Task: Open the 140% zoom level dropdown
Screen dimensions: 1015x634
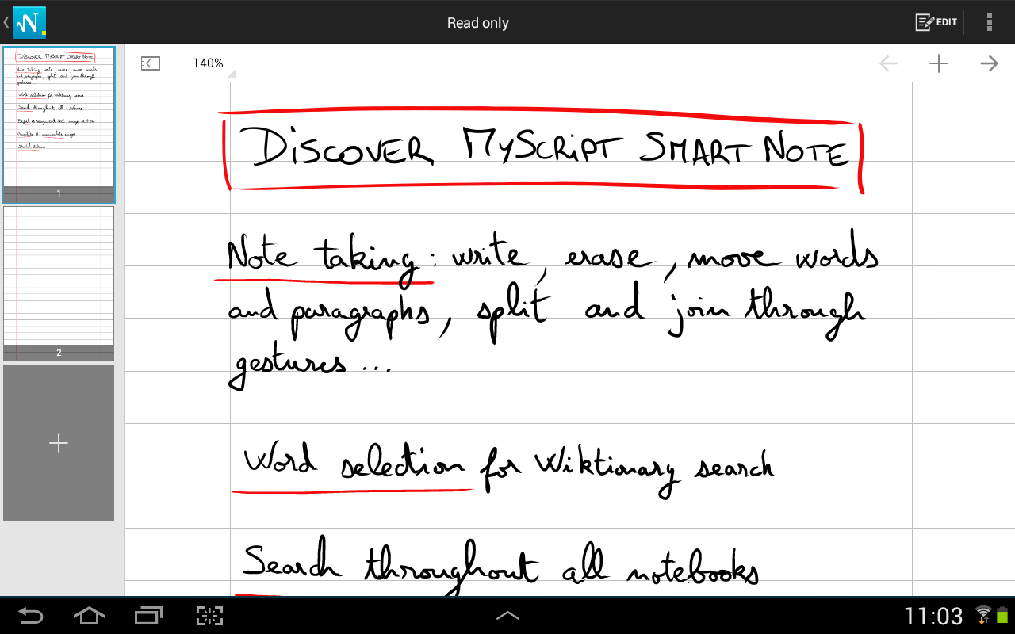Action: 210,63
